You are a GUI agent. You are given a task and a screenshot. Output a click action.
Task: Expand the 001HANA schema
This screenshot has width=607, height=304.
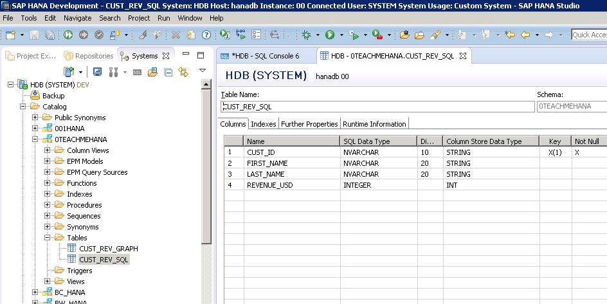coord(35,128)
